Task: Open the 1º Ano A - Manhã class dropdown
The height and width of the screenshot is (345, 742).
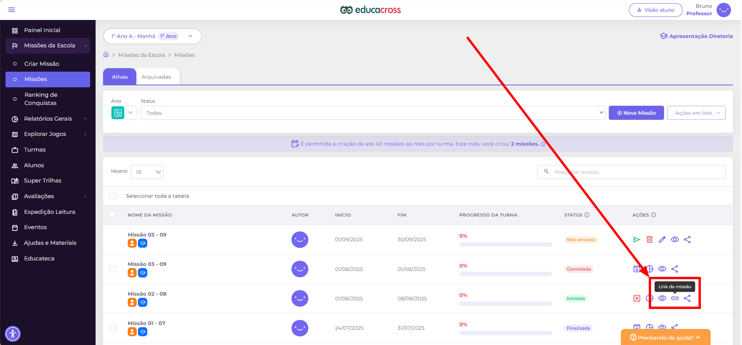Action: 152,36
